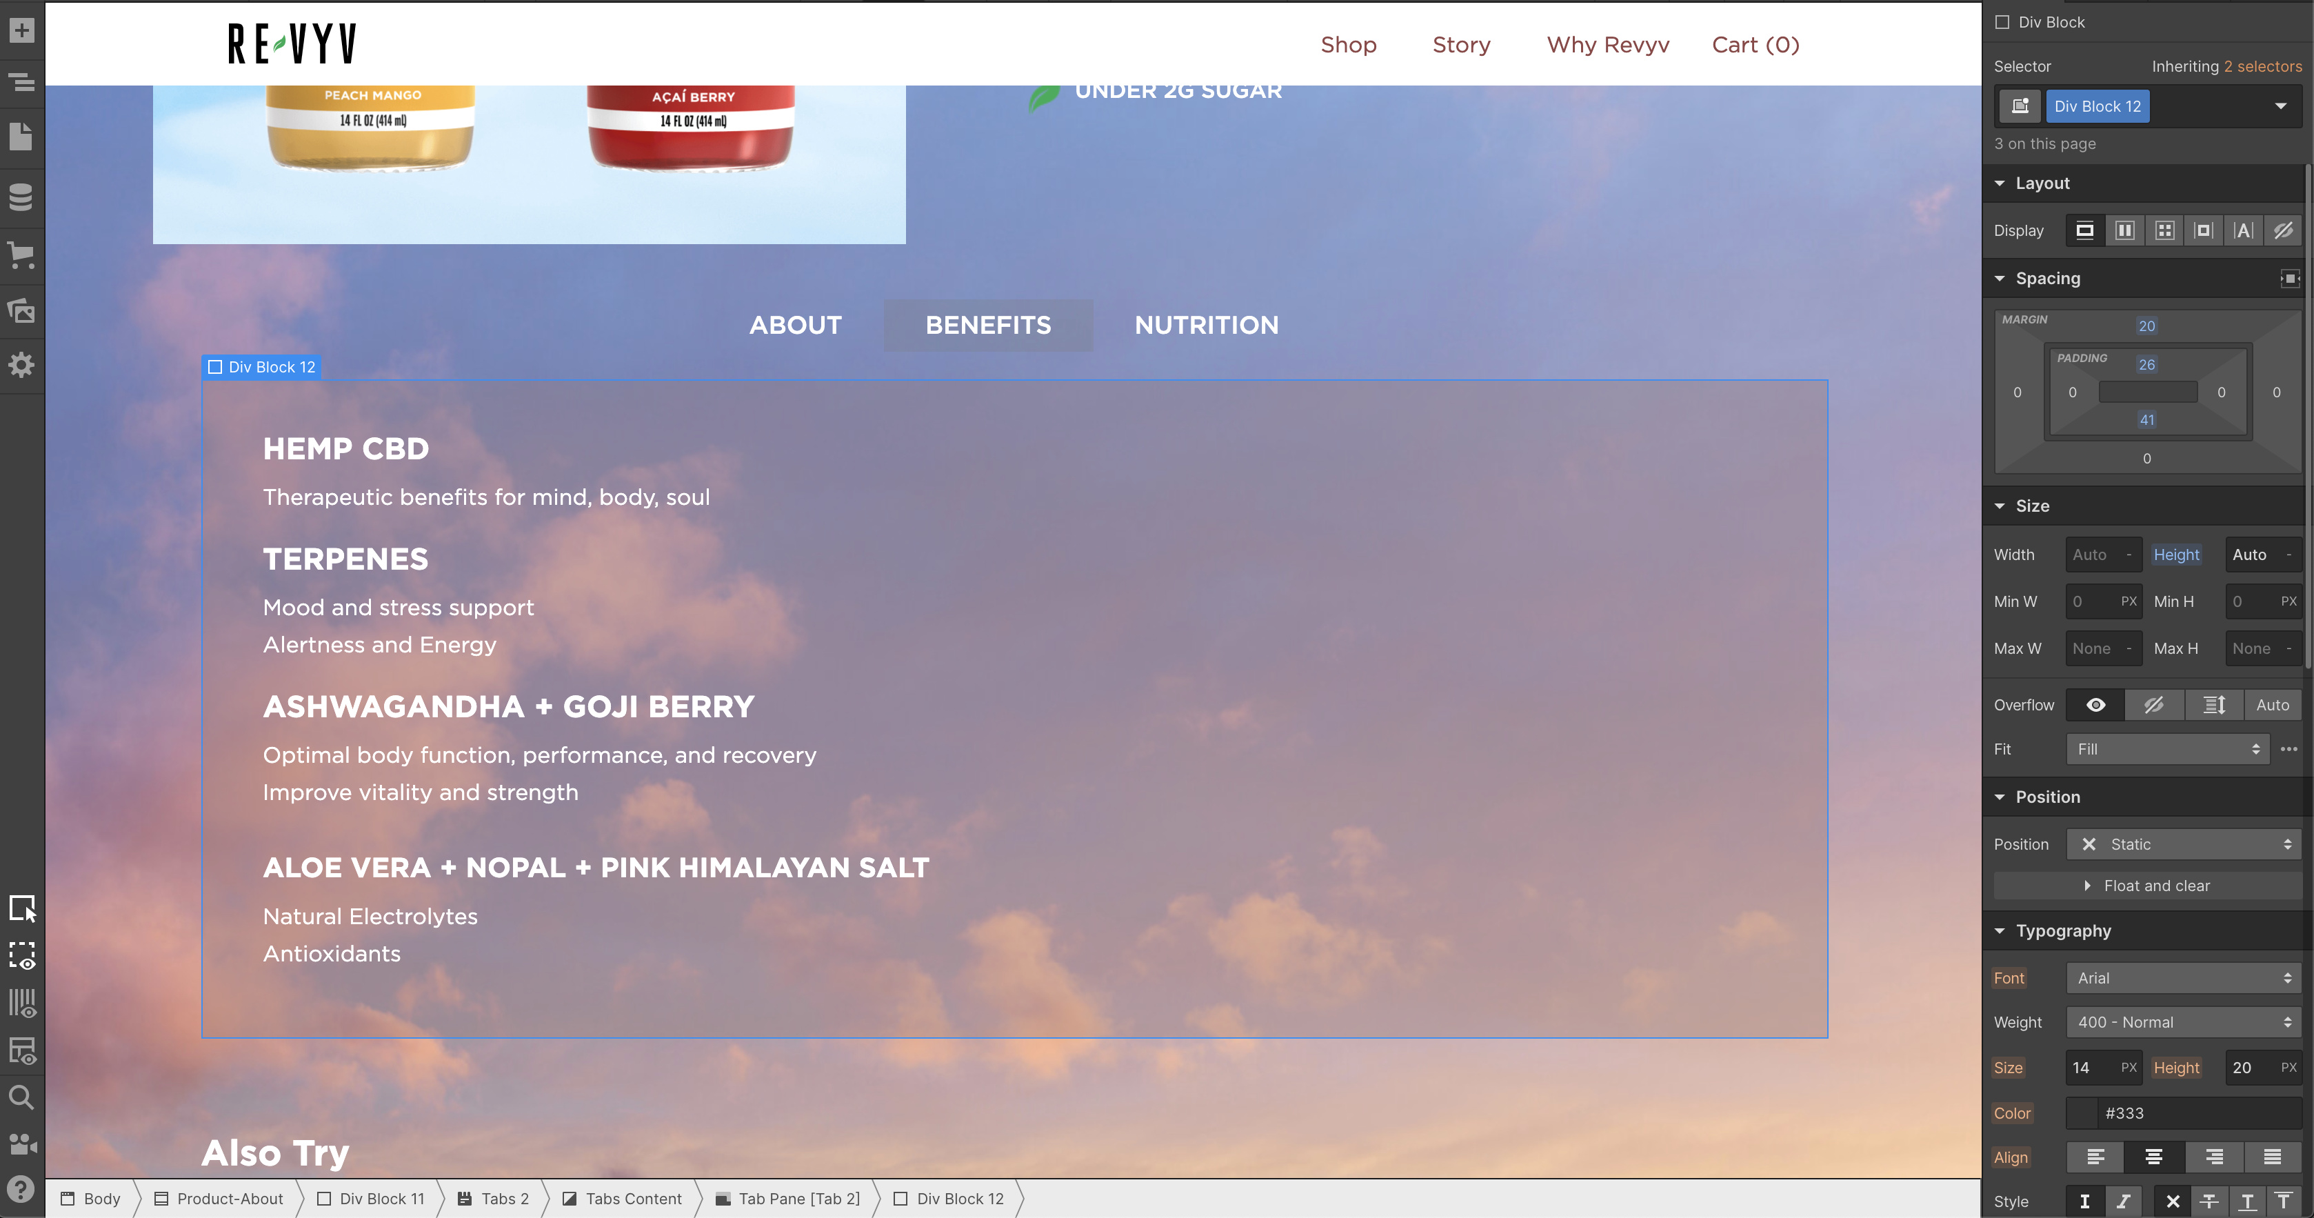Open the Navigator panel icon
The width and height of the screenshot is (2314, 1218).
click(x=21, y=82)
